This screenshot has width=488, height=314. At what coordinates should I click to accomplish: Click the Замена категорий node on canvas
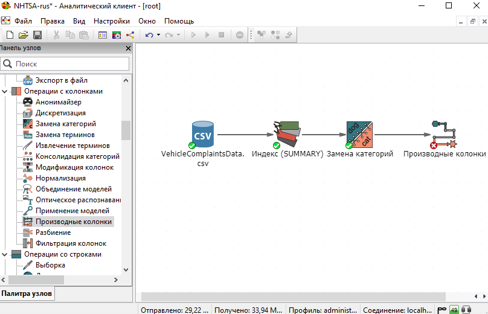pos(359,134)
